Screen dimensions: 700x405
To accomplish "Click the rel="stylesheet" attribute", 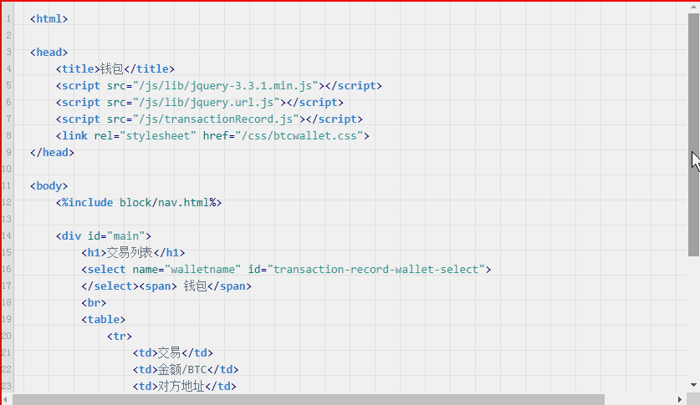I will pos(145,136).
